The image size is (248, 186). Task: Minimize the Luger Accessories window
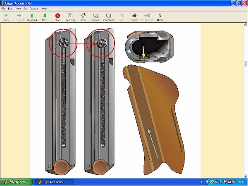coord(233,3)
